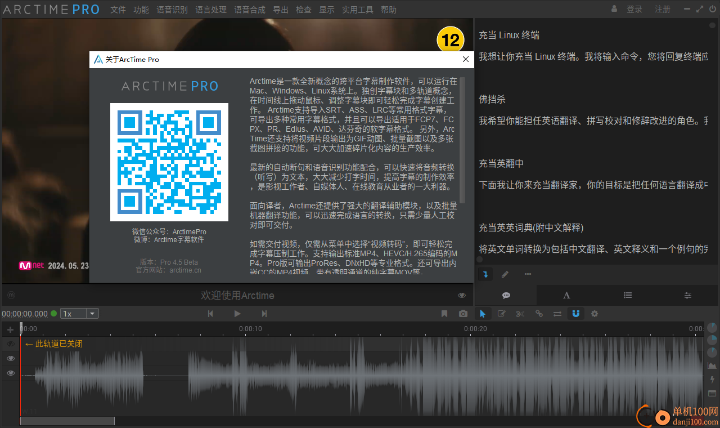Open the 显示 menu

(327, 10)
